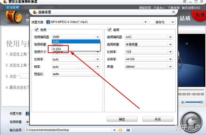Click the 关闭 button
This screenshot has width=206, height=135.
158,119
